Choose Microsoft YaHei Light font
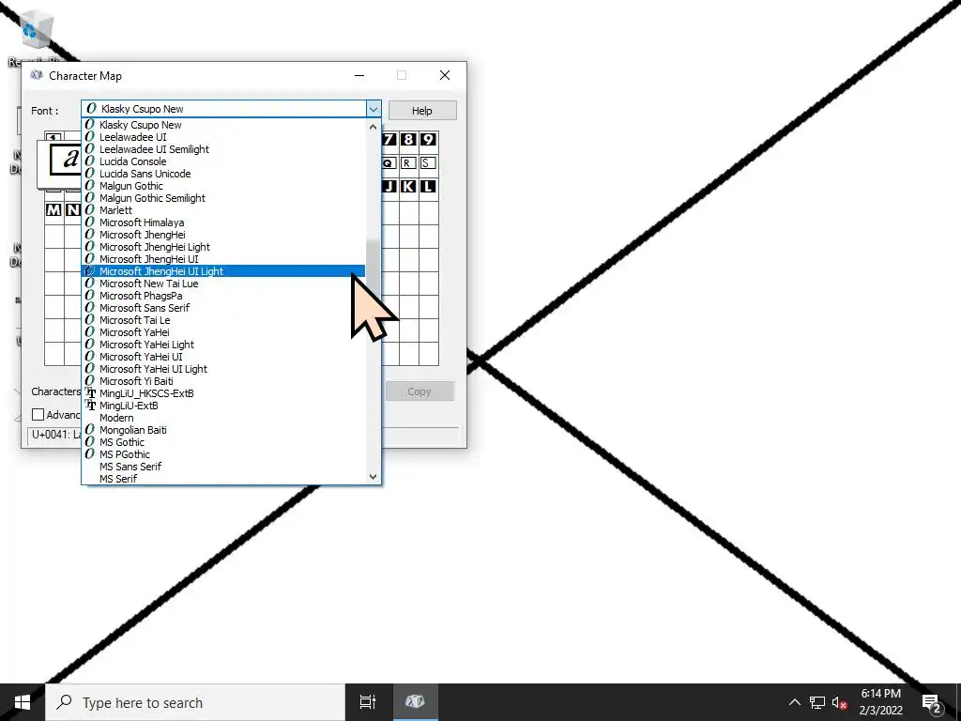The width and height of the screenshot is (961, 721). pos(223,345)
